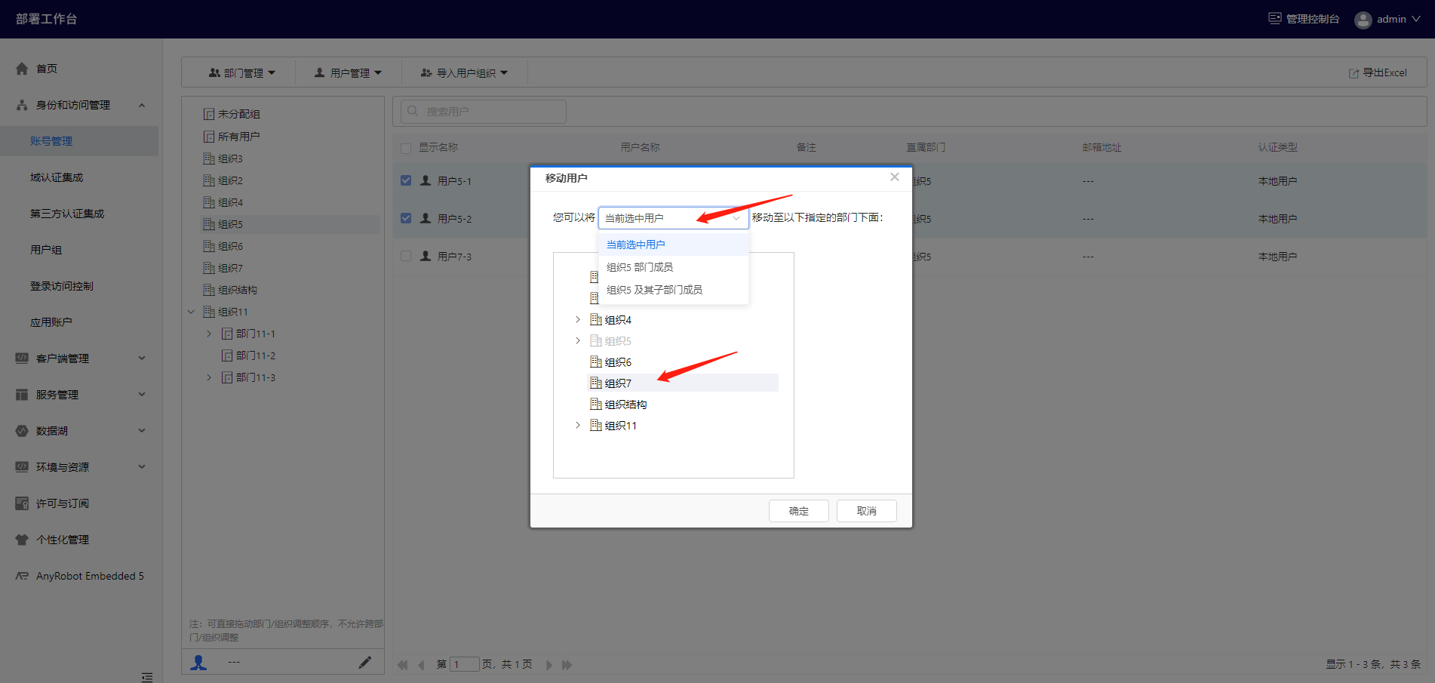Open the 部门管理 dropdown
This screenshot has height=683, width=1435.
tap(242, 73)
